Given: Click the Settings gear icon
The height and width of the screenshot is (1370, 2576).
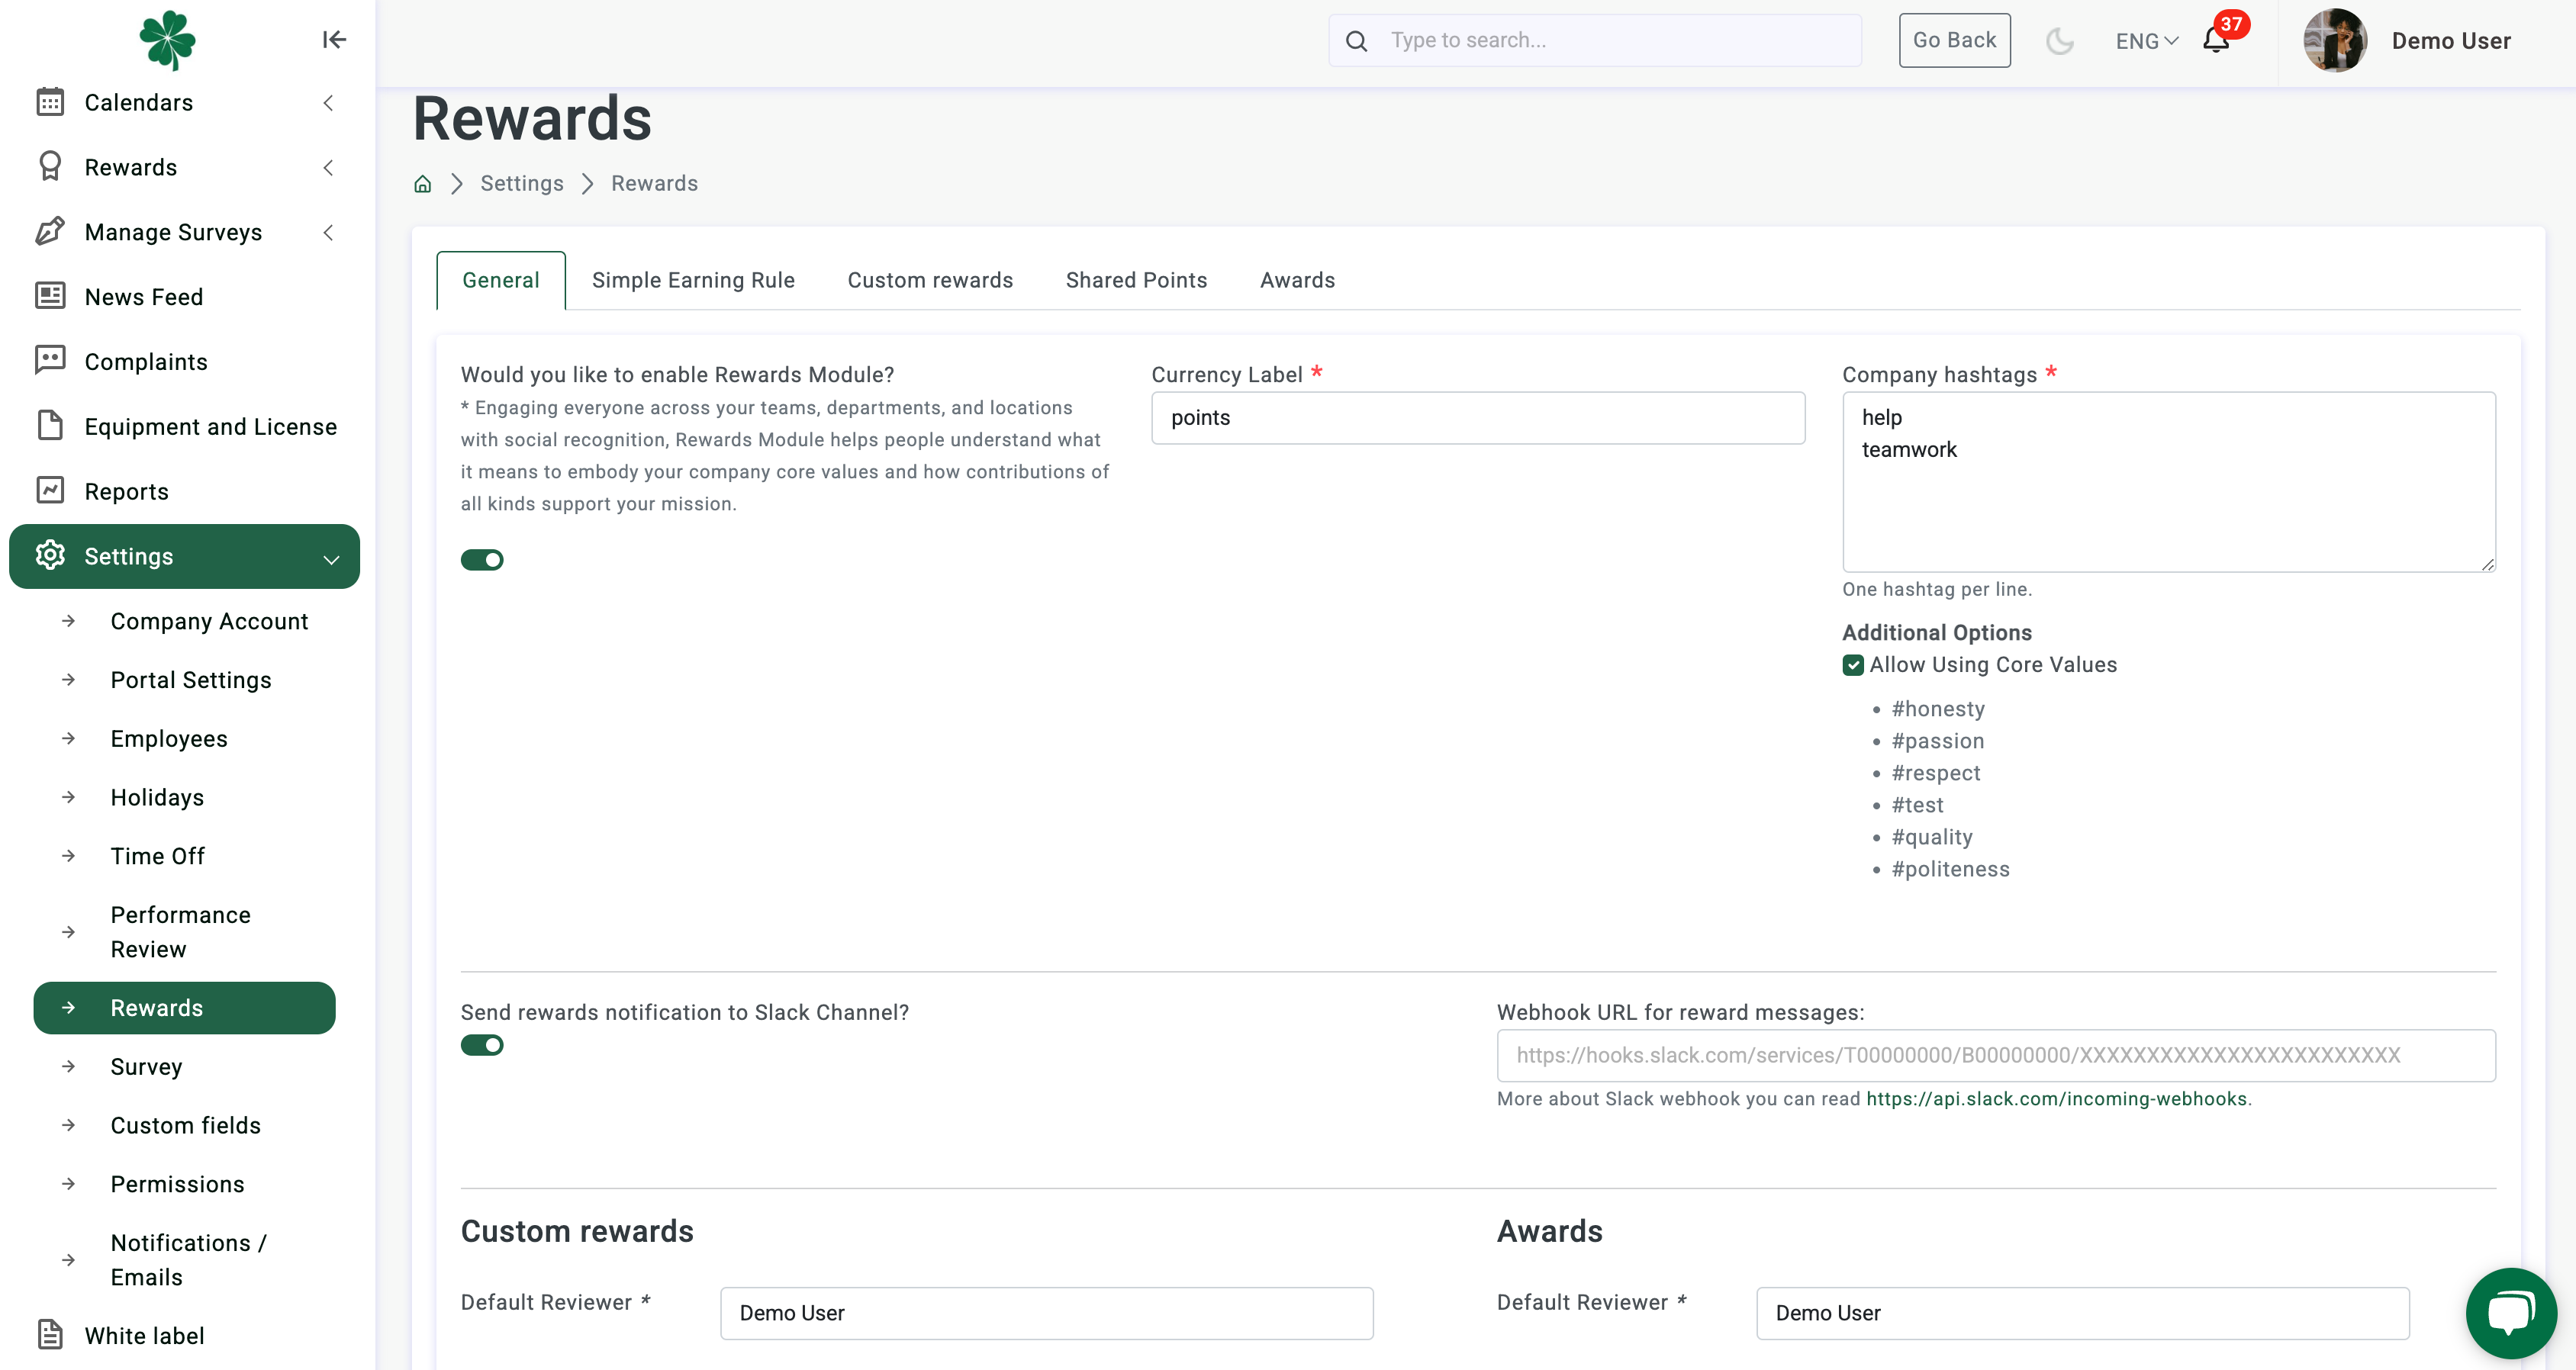Looking at the screenshot, I should (x=50, y=556).
